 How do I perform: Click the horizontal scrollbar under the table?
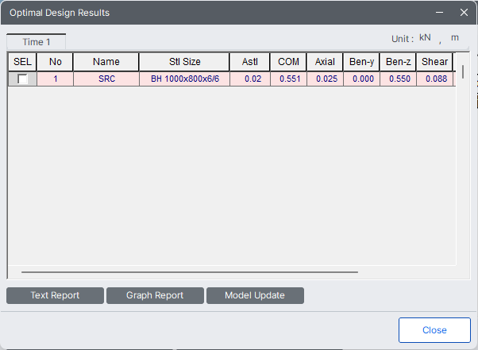point(190,272)
